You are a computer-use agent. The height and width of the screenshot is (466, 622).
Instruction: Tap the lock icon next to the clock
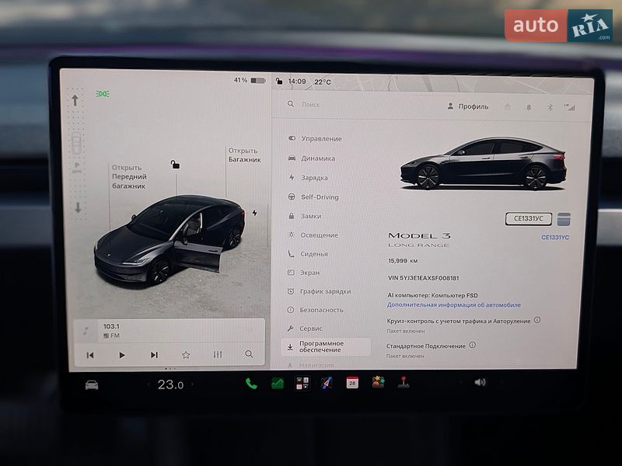tap(279, 82)
